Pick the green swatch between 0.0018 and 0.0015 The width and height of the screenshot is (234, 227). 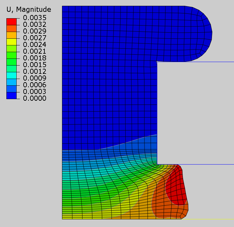pos(12,62)
